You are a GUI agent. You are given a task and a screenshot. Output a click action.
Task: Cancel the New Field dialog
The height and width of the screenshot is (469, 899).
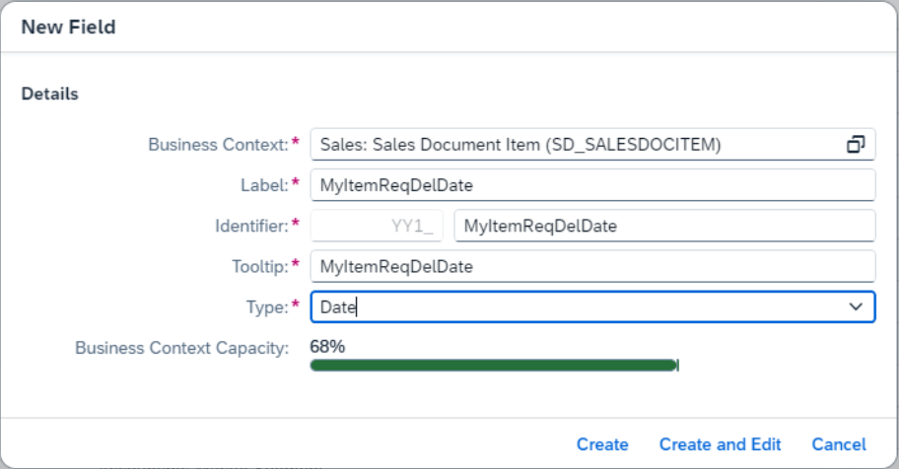point(839,444)
